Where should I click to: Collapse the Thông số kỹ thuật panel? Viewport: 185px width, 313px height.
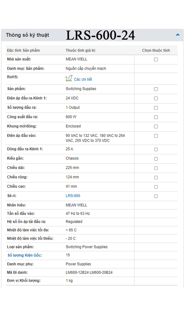coord(178,35)
